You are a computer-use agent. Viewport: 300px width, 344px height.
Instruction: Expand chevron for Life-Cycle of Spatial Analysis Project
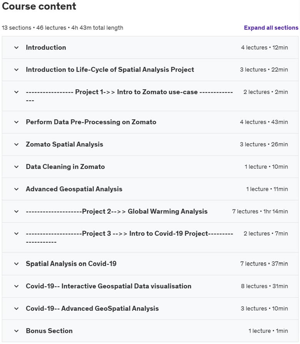tap(16, 70)
